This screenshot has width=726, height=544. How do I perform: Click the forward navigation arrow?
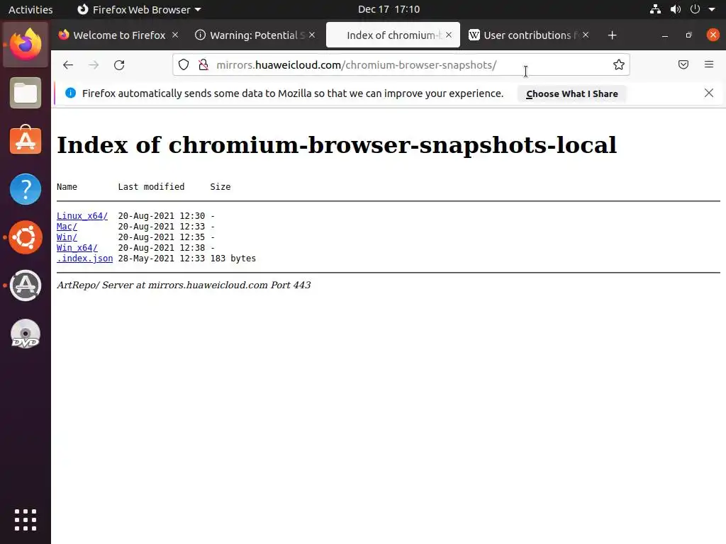94,64
